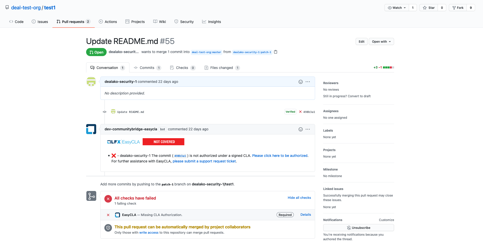This screenshot has height=242, width=483.
Task: Click the +3 −1 diffstat color bar
Action: click(x=388, y=67)
